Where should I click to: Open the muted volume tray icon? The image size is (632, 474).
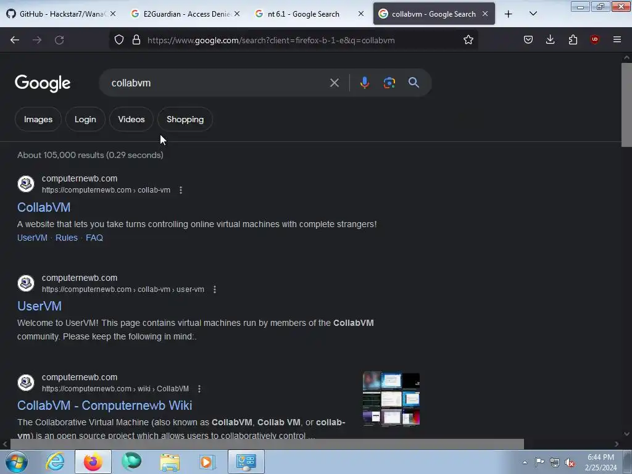(570, 462)
